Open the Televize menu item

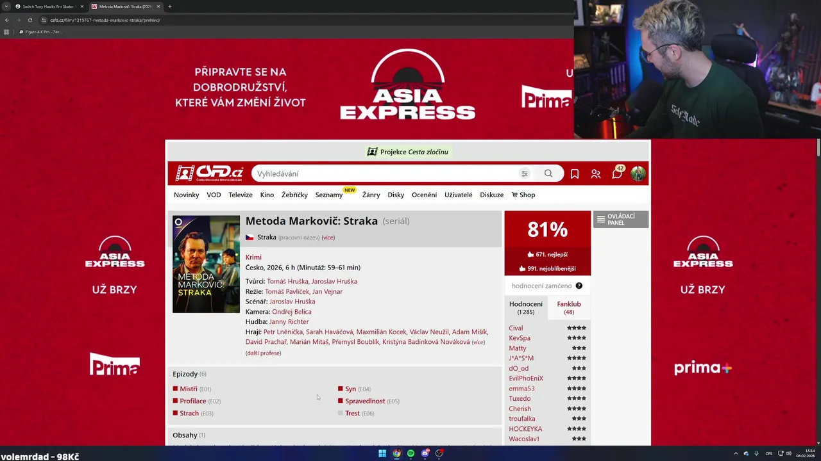tap(241, 195)
